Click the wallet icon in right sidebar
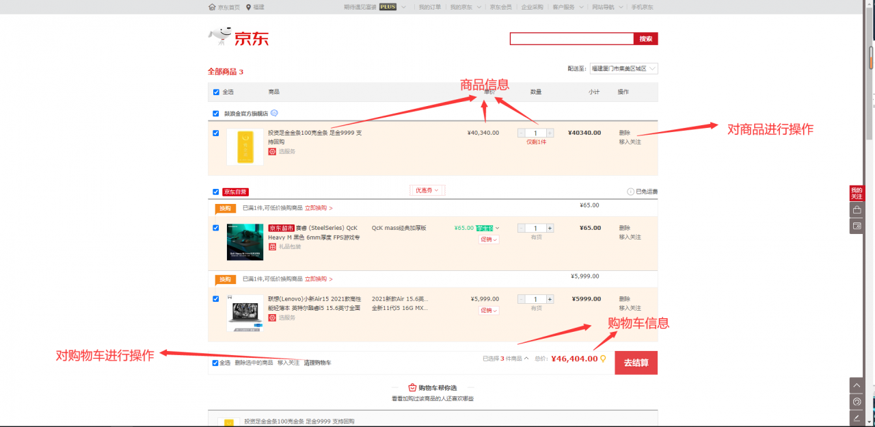This screenshot has height=427, width=875. [857, 226]
